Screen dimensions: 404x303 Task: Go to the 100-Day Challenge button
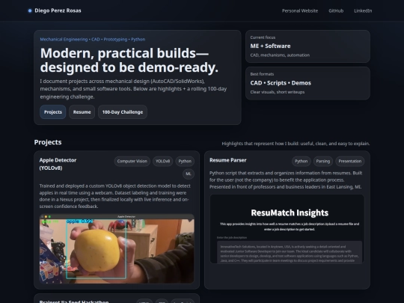(123, 112)
